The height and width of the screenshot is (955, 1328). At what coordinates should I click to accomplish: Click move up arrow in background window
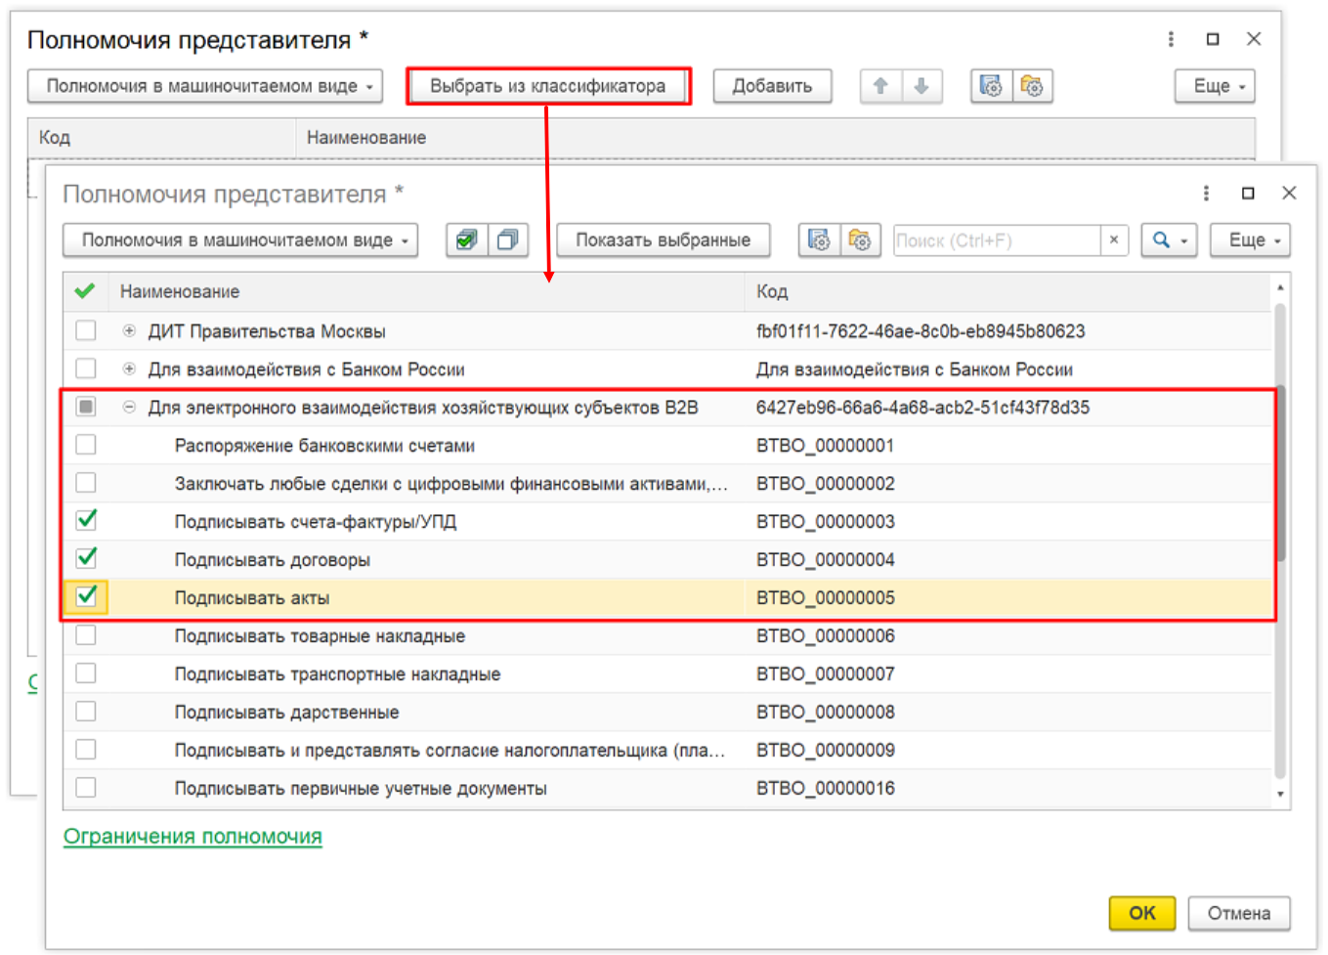880,86
